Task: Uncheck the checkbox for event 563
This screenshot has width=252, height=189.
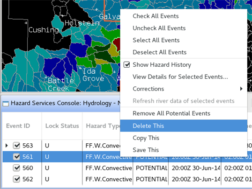Action: coord(16,146)
